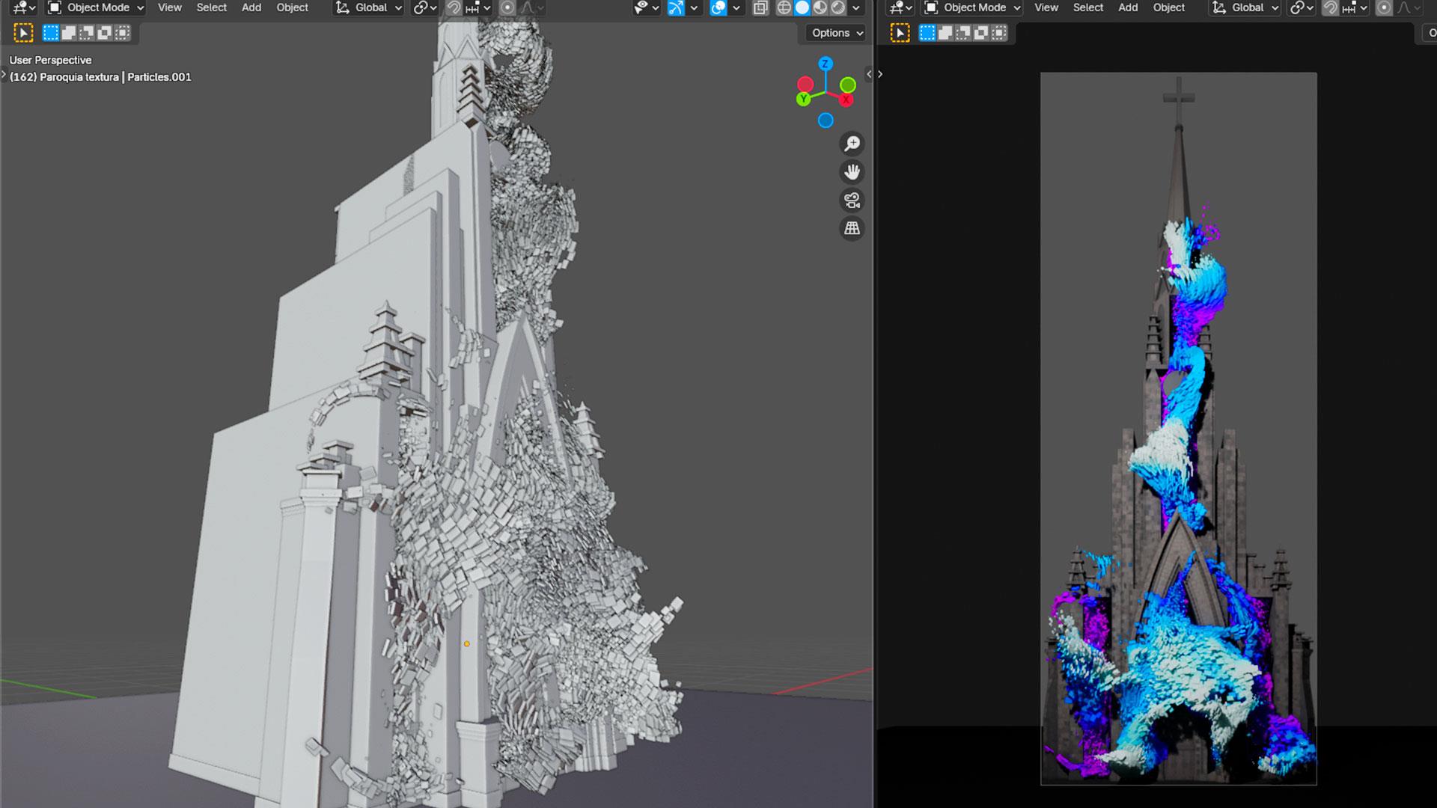Switch orthographic/perspective with grid icon
The height and width of the screenshot is (808, 1437).
(852, 229)
